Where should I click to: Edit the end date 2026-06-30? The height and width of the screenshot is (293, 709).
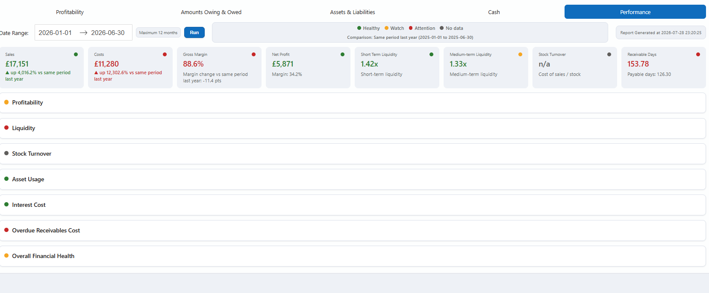(108, 32)
